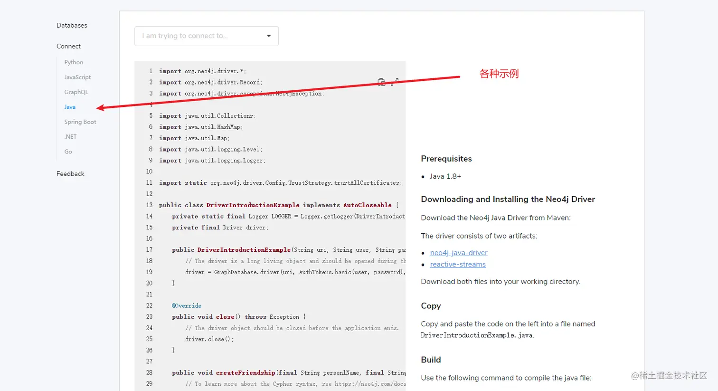Click the '@Override' annotation line

187,306
